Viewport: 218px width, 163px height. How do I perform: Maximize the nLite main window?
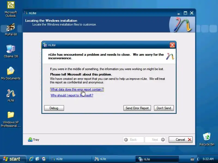coord(185,13)
